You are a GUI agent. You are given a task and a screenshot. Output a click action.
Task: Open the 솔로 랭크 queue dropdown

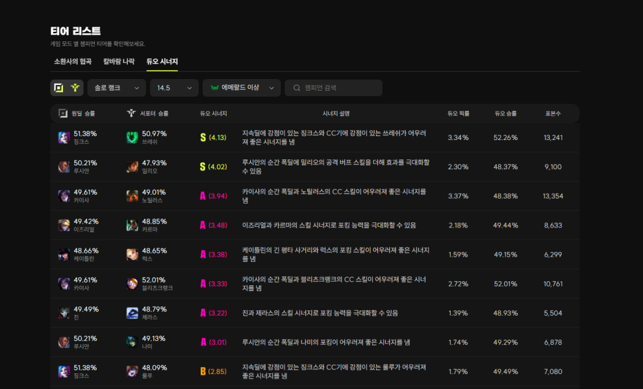click(116, 88)
